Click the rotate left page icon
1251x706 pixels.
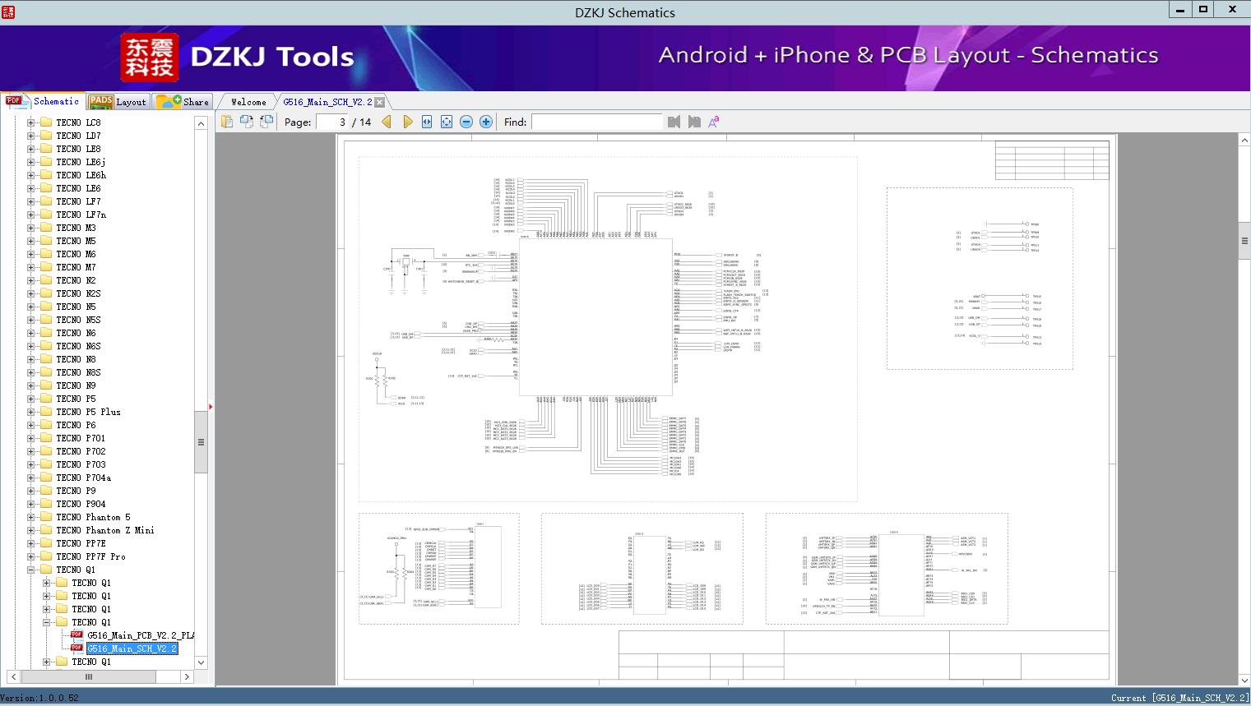click(247, 122)
